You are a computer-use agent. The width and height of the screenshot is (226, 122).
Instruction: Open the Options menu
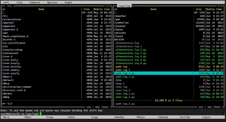tap(52, 3)
